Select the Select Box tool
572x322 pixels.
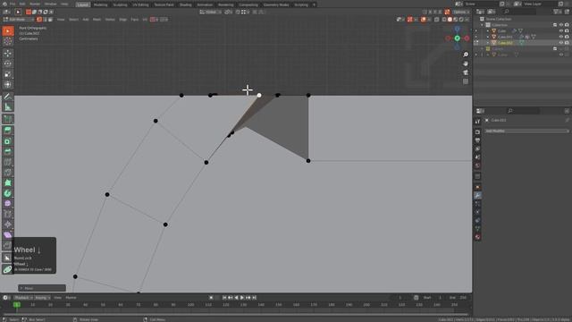pos(8,31)
